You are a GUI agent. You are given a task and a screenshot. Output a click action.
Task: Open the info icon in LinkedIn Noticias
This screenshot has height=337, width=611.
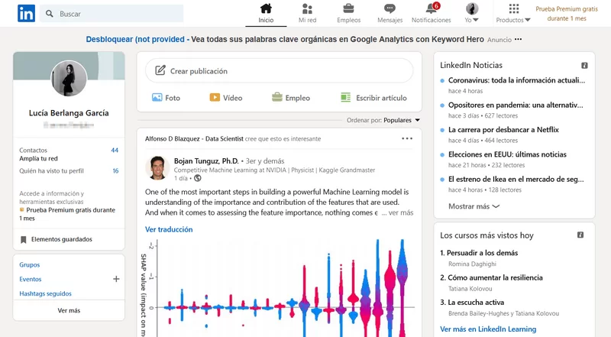tap(584, 66)
